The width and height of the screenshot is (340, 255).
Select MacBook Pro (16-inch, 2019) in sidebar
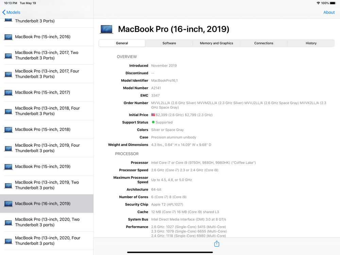click(47, 204)
